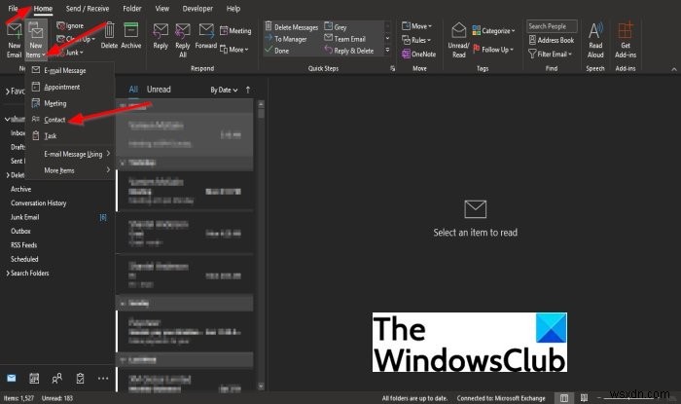Open Get Add-ins

(626, 40)
